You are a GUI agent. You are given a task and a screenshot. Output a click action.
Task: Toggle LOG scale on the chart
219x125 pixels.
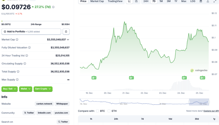tap(193, 1)
